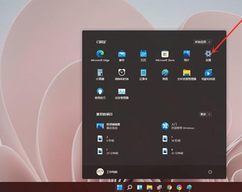Open File Explorer from the taskbar
This screenshot has height=192, width=242.
pos(149,187)
